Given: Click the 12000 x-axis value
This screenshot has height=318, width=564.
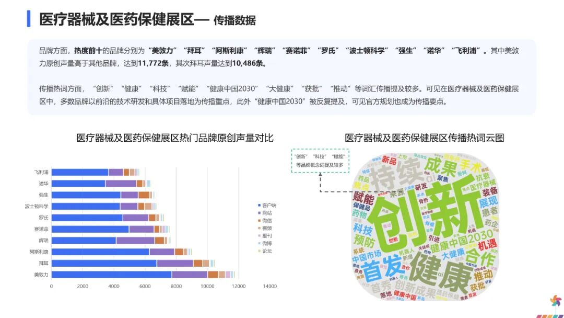Looking at the screenshot, I should (x=239, y=286).
